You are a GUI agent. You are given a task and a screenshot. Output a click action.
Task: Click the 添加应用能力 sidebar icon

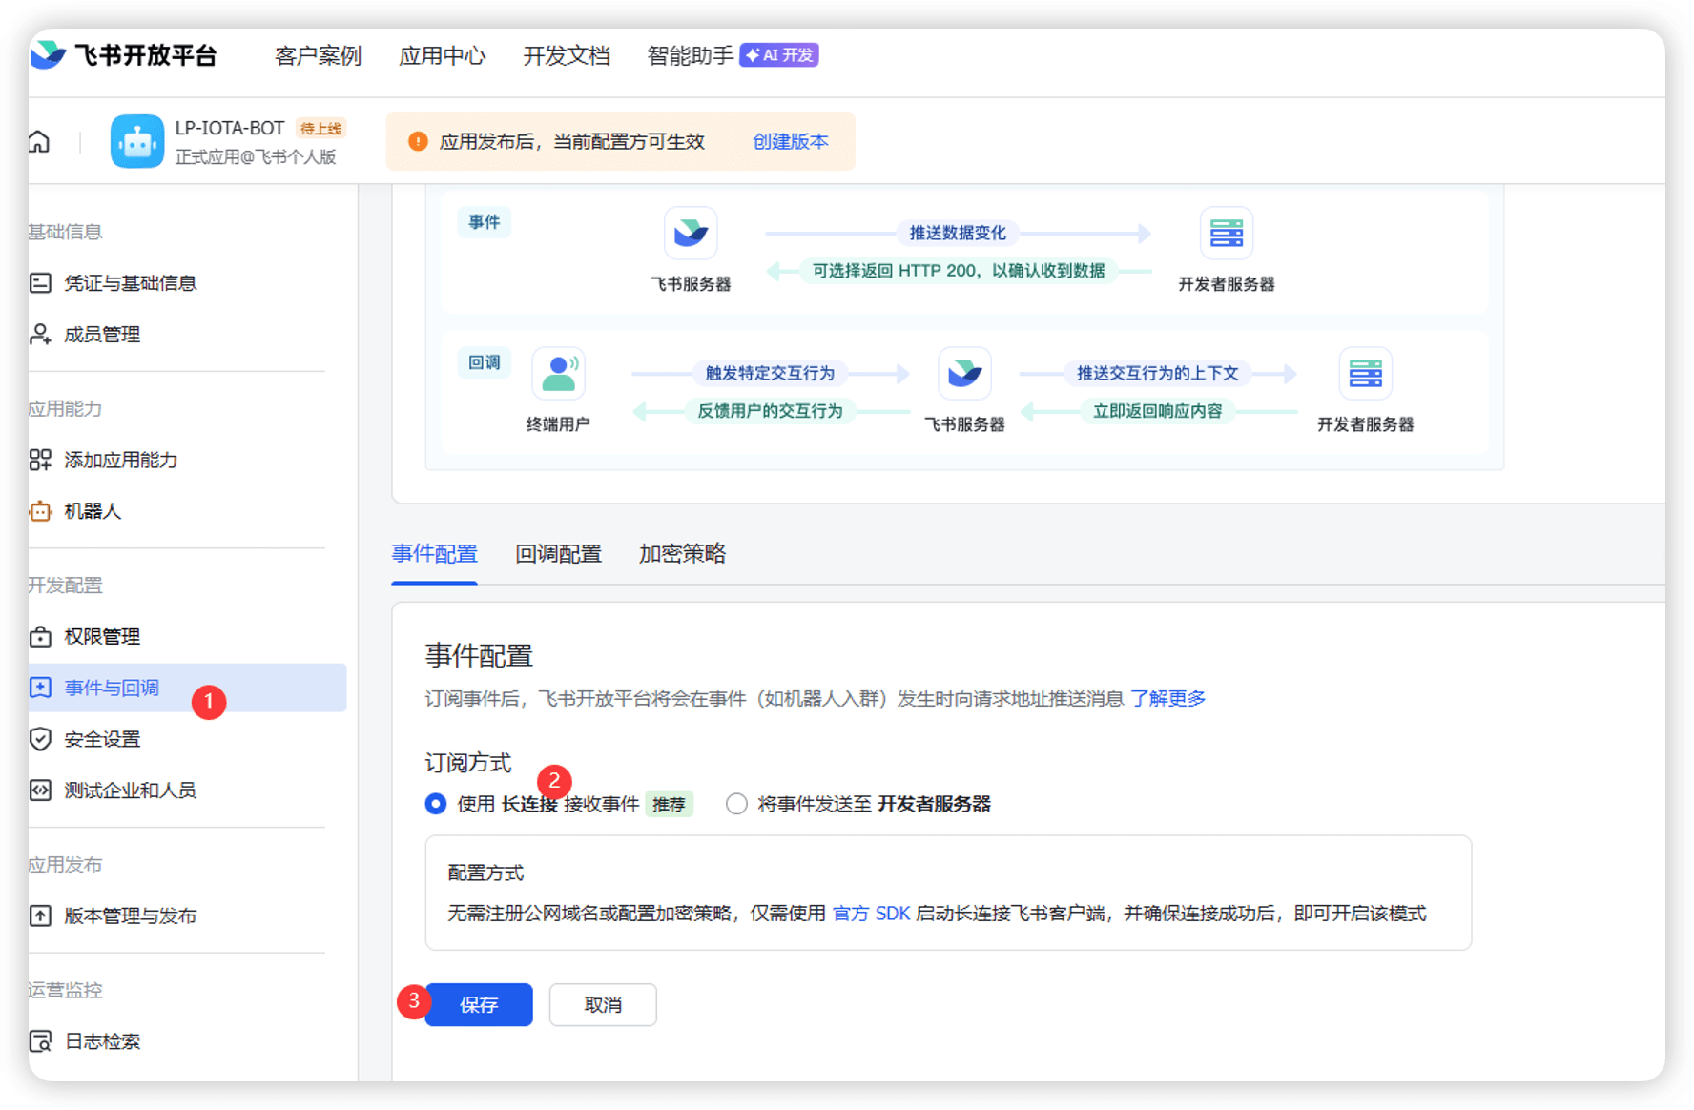click(x=40, y=460)
